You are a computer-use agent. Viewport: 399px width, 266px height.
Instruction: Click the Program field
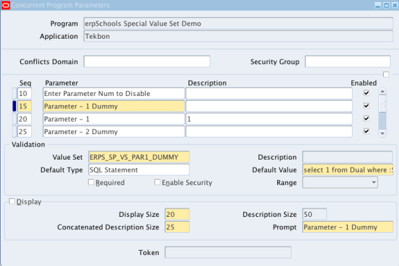point(238,23)
